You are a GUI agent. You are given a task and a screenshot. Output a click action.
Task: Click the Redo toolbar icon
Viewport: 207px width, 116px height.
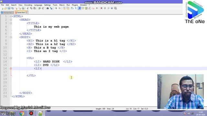coord(43,8)
